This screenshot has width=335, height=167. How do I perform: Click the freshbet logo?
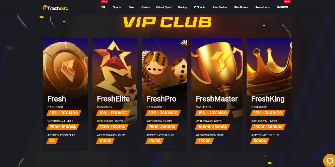coord(55,8)
